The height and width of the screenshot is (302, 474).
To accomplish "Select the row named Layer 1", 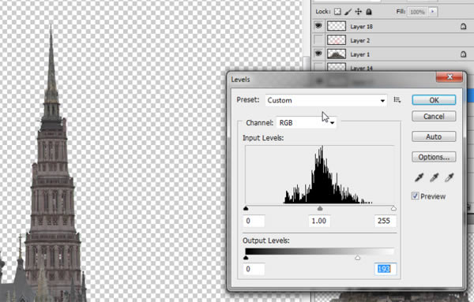I will tap(393, 54).
